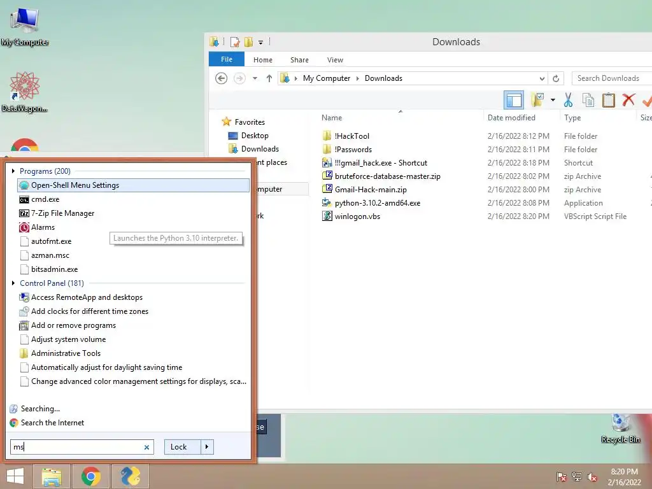Click the Copy icon in Downloads toolbar

click(588, 100)
